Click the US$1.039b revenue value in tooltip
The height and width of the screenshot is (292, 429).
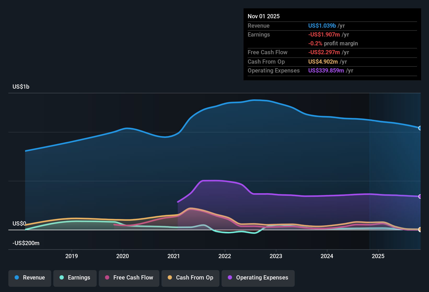[x=322, y=26]
